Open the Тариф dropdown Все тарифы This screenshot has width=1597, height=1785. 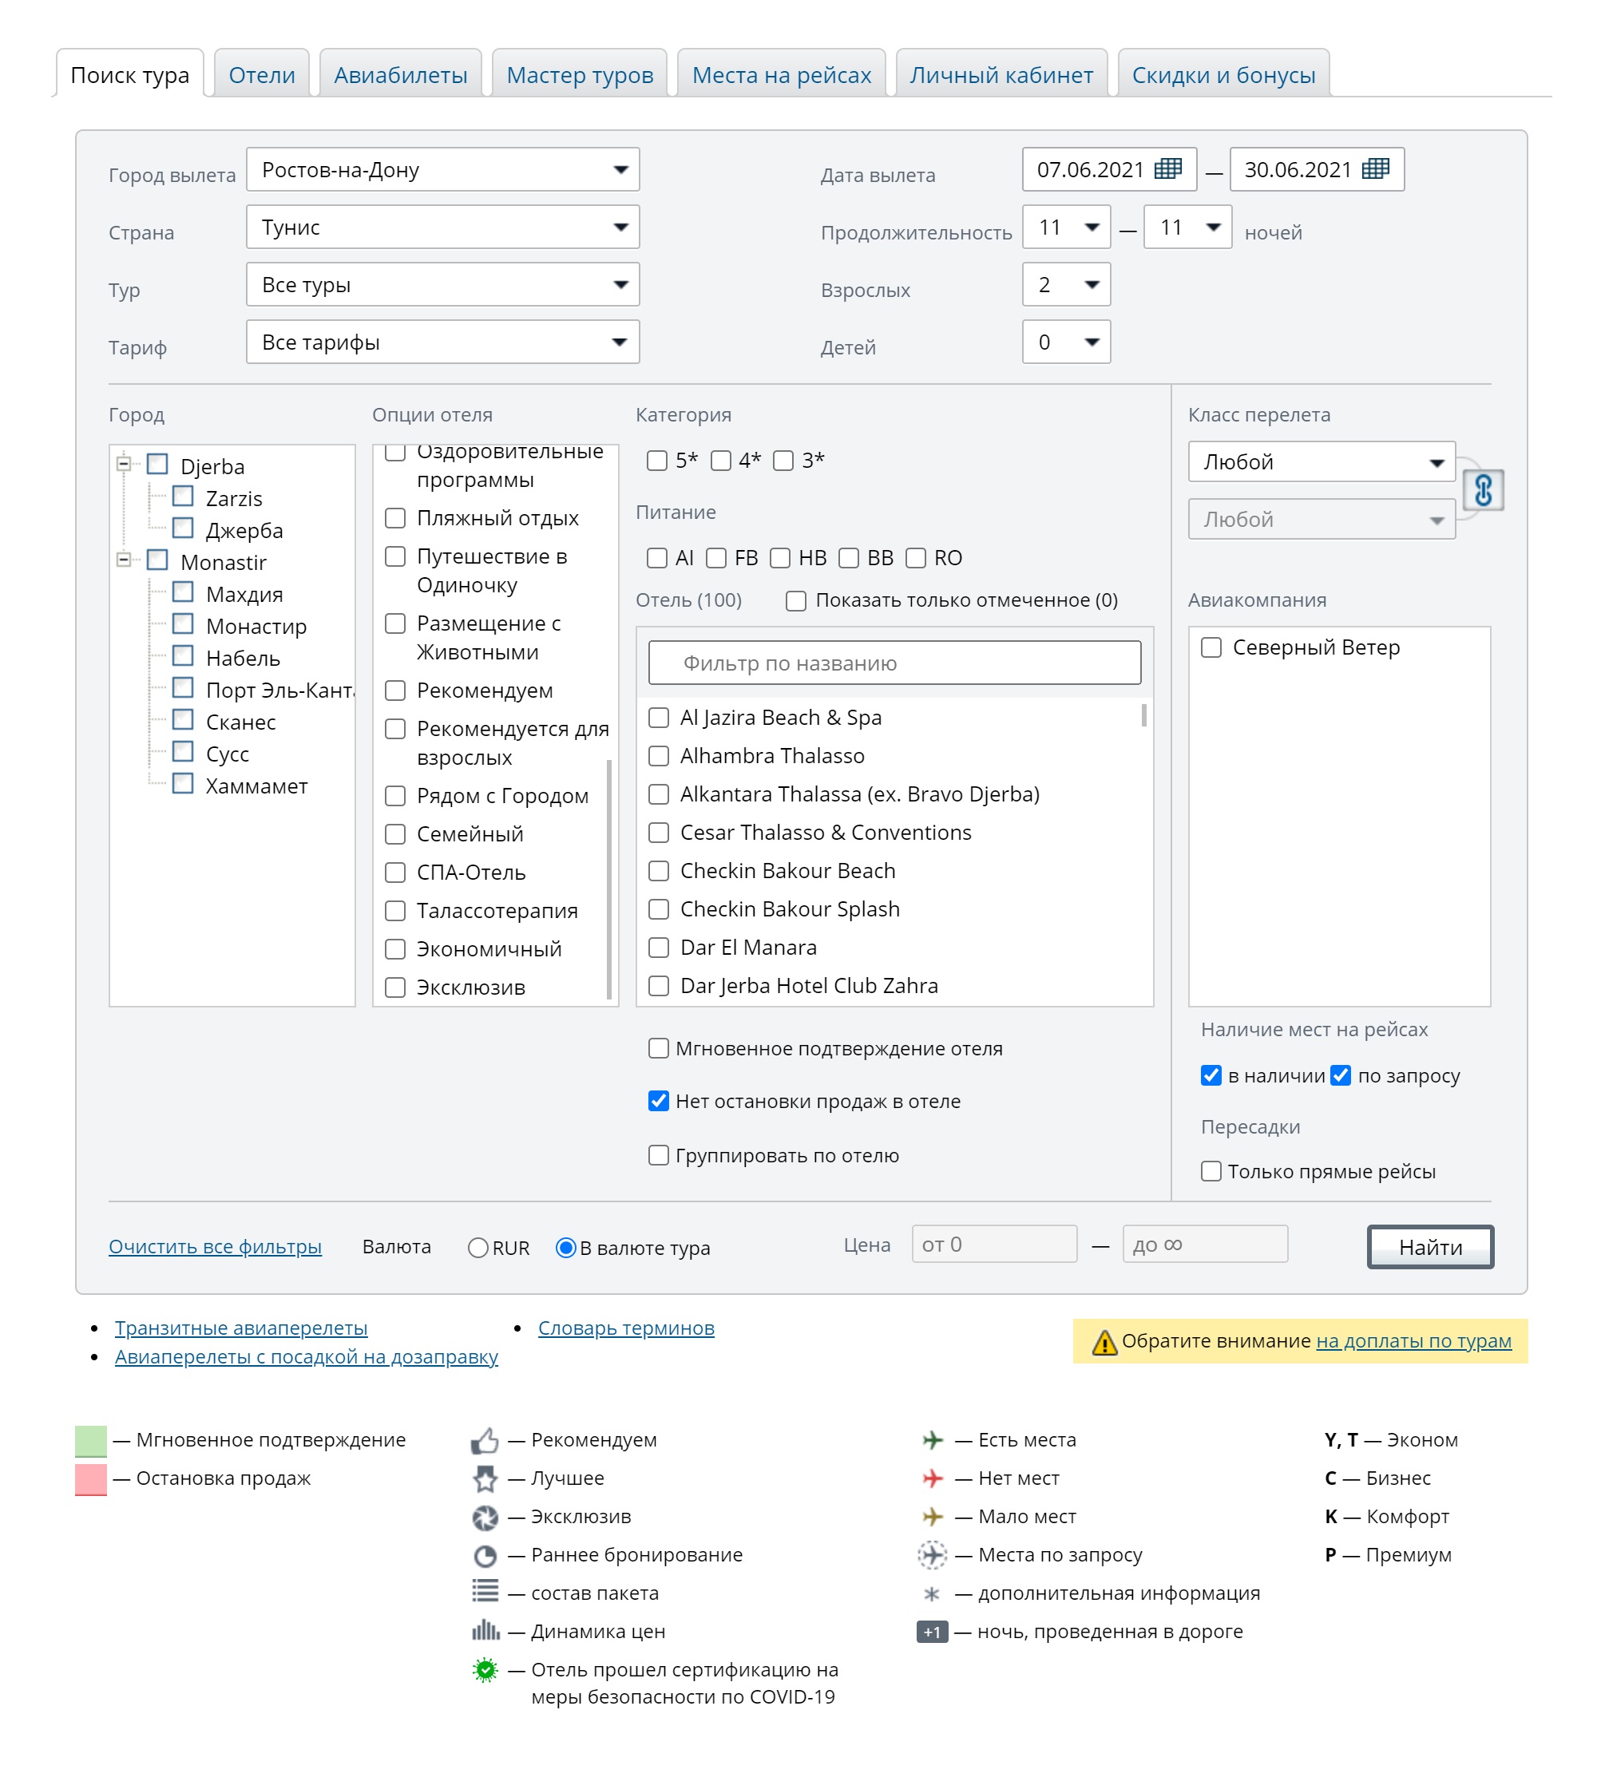point(442,342)
